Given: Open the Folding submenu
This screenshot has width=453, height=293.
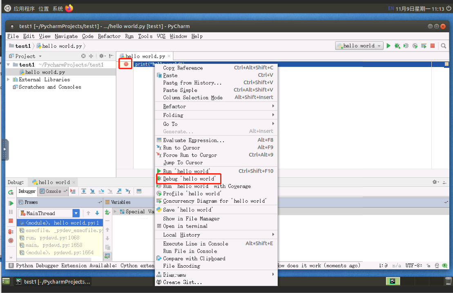Looking at the screenshot, I should (x=216, y=115).
